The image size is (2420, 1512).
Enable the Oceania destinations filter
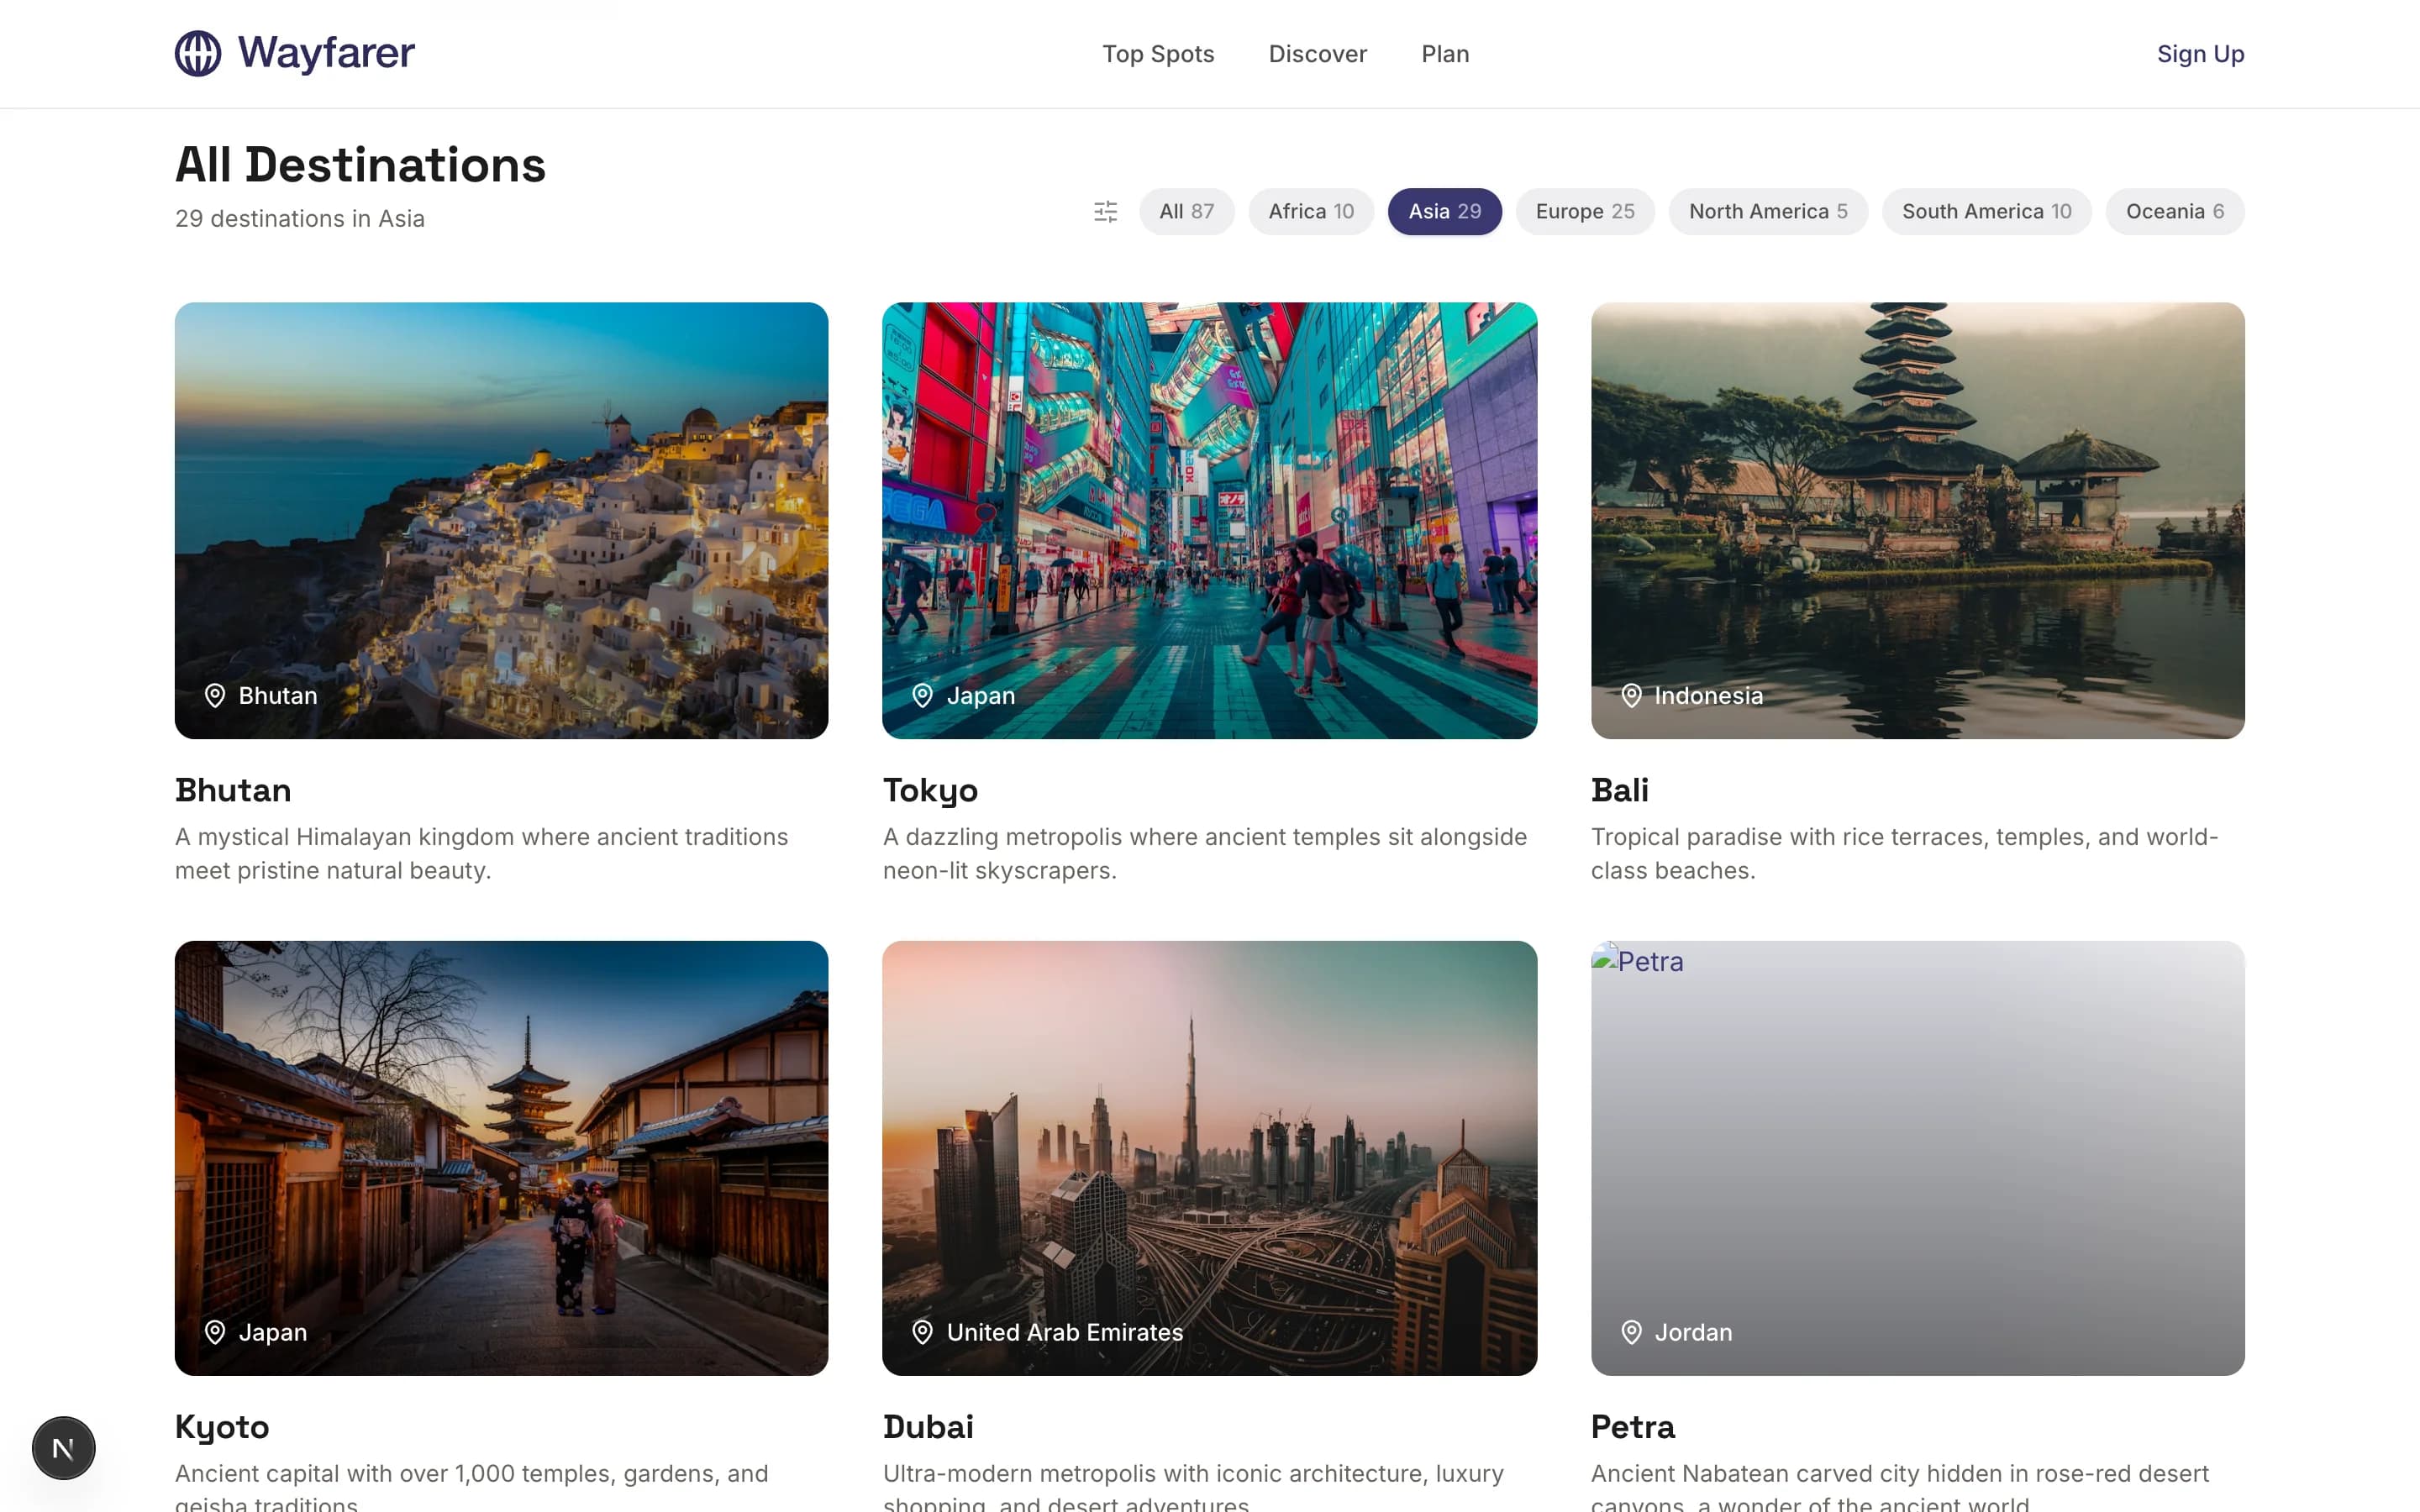pyautogui.click(x=2174, y=211)
